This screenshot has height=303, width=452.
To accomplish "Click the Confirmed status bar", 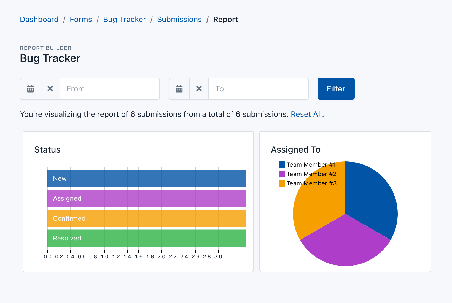I will 146,218.
